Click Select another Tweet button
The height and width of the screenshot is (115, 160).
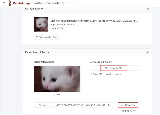tap(47, 37)
